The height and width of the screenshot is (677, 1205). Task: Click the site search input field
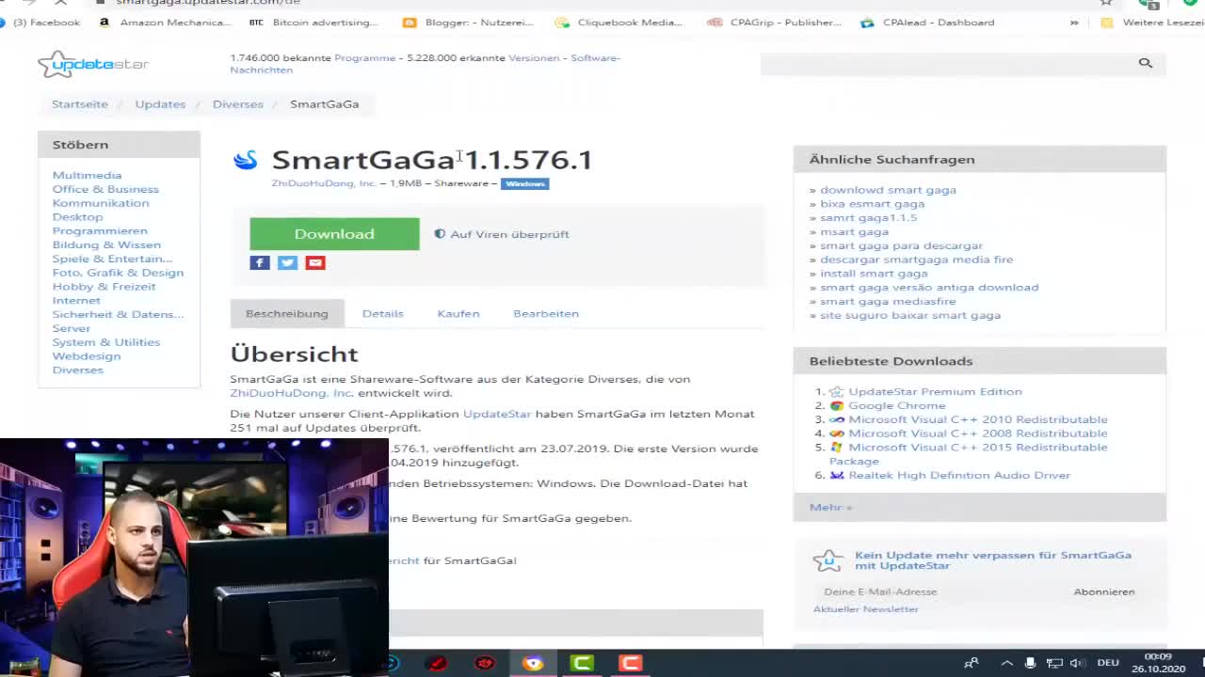(x=945, y=63)
